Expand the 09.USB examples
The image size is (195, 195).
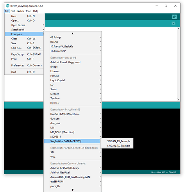tap(73, 42)
